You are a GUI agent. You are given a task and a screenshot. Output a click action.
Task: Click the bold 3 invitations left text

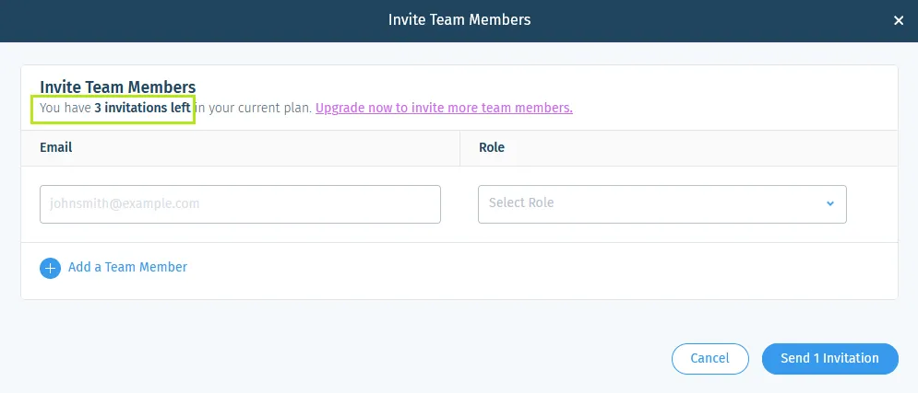tap(142, 108)
